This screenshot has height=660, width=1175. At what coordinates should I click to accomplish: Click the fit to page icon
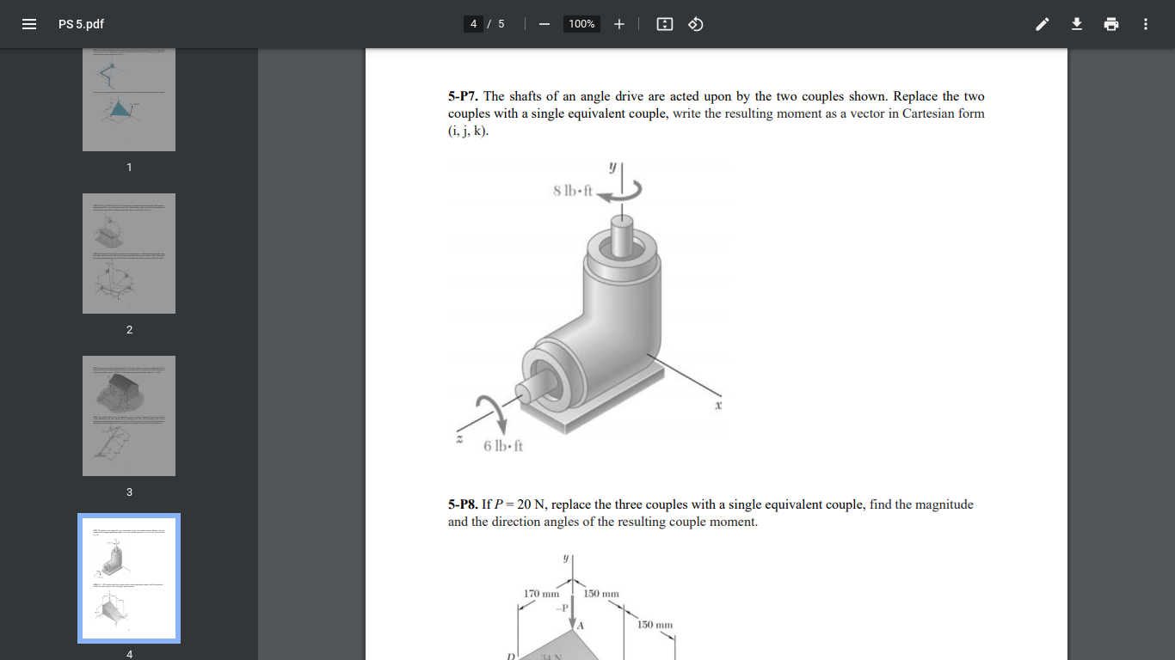point(664,24)
